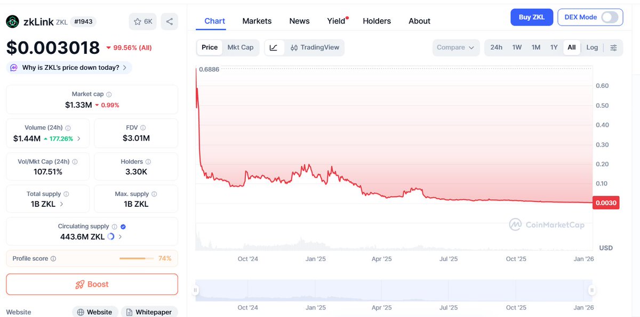Viewport: 640px width, 317px height.
Task: Grab right handle of range selector
Action: pyautogui.click(x=592, y=290)
